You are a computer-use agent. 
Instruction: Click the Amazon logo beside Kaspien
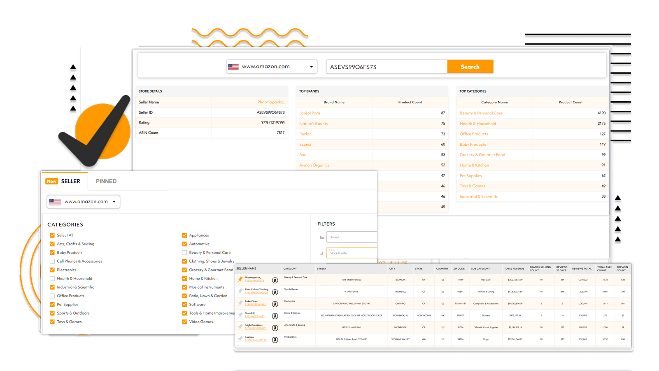point(275,339)
